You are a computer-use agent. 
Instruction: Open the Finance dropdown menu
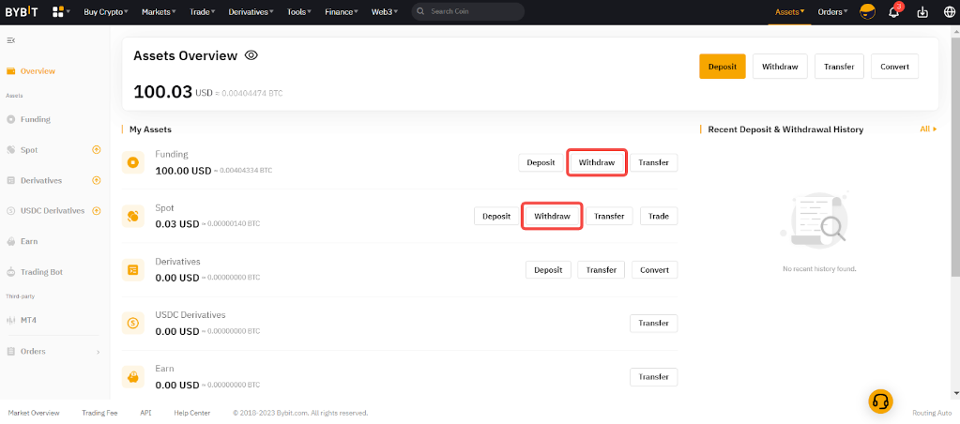click(342, 11)
